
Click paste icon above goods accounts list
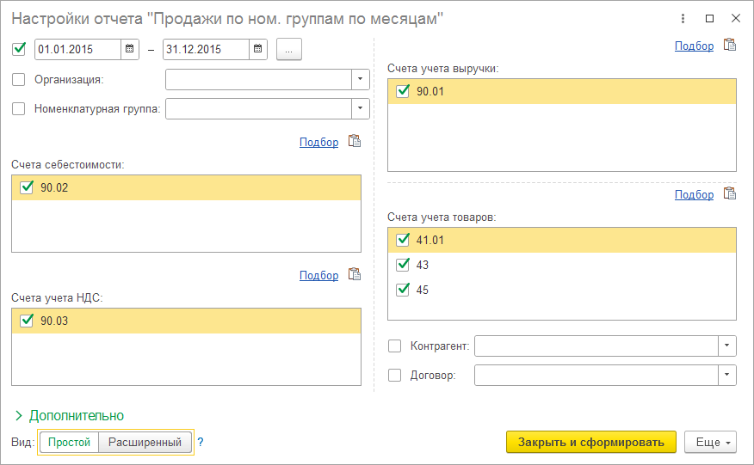pyautogui.click(x=729, y=194)
